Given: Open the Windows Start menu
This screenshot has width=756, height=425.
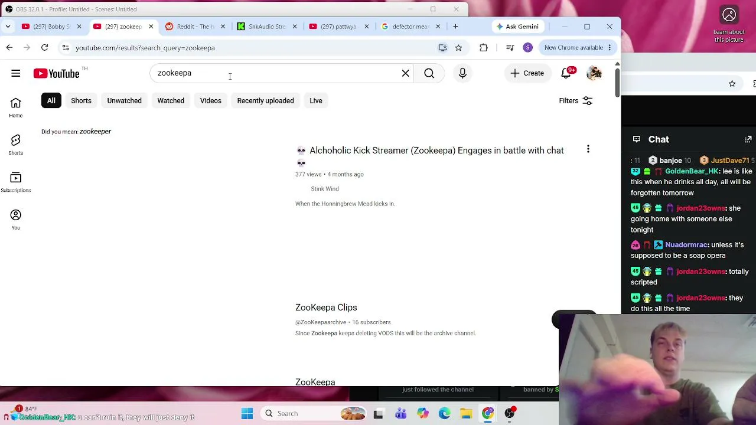Looking at the screenshot, I should [247, 414].
